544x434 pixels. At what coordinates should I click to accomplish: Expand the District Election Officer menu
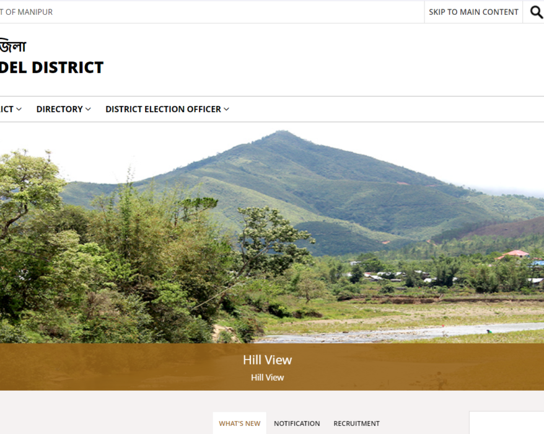[167, 109]
